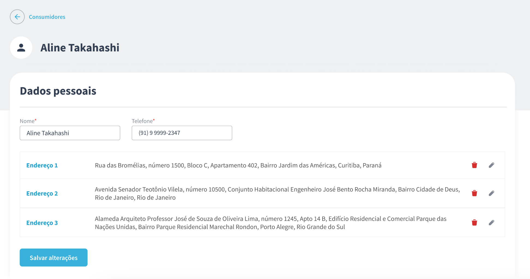Click the Avenida Senador Teotônio Vilela address
Viewport: 530px width, 279px height.
pyautogui.click(x=277, y=193)
